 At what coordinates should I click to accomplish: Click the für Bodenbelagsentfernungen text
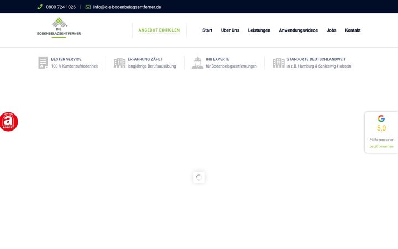(231, 66)
